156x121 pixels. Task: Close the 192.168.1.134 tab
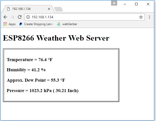[x=49, y=9]
